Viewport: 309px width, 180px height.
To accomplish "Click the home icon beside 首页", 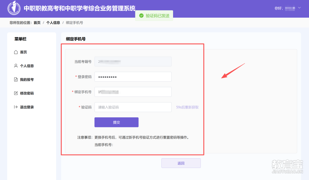I will tap(16, 52).
